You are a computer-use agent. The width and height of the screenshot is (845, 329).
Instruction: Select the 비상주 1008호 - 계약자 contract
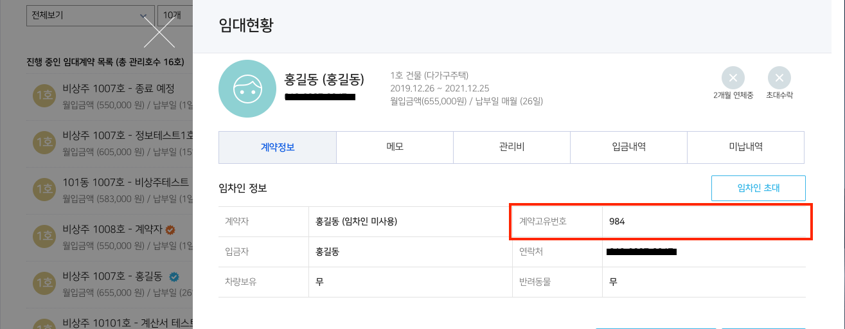[x=114, y=229]
